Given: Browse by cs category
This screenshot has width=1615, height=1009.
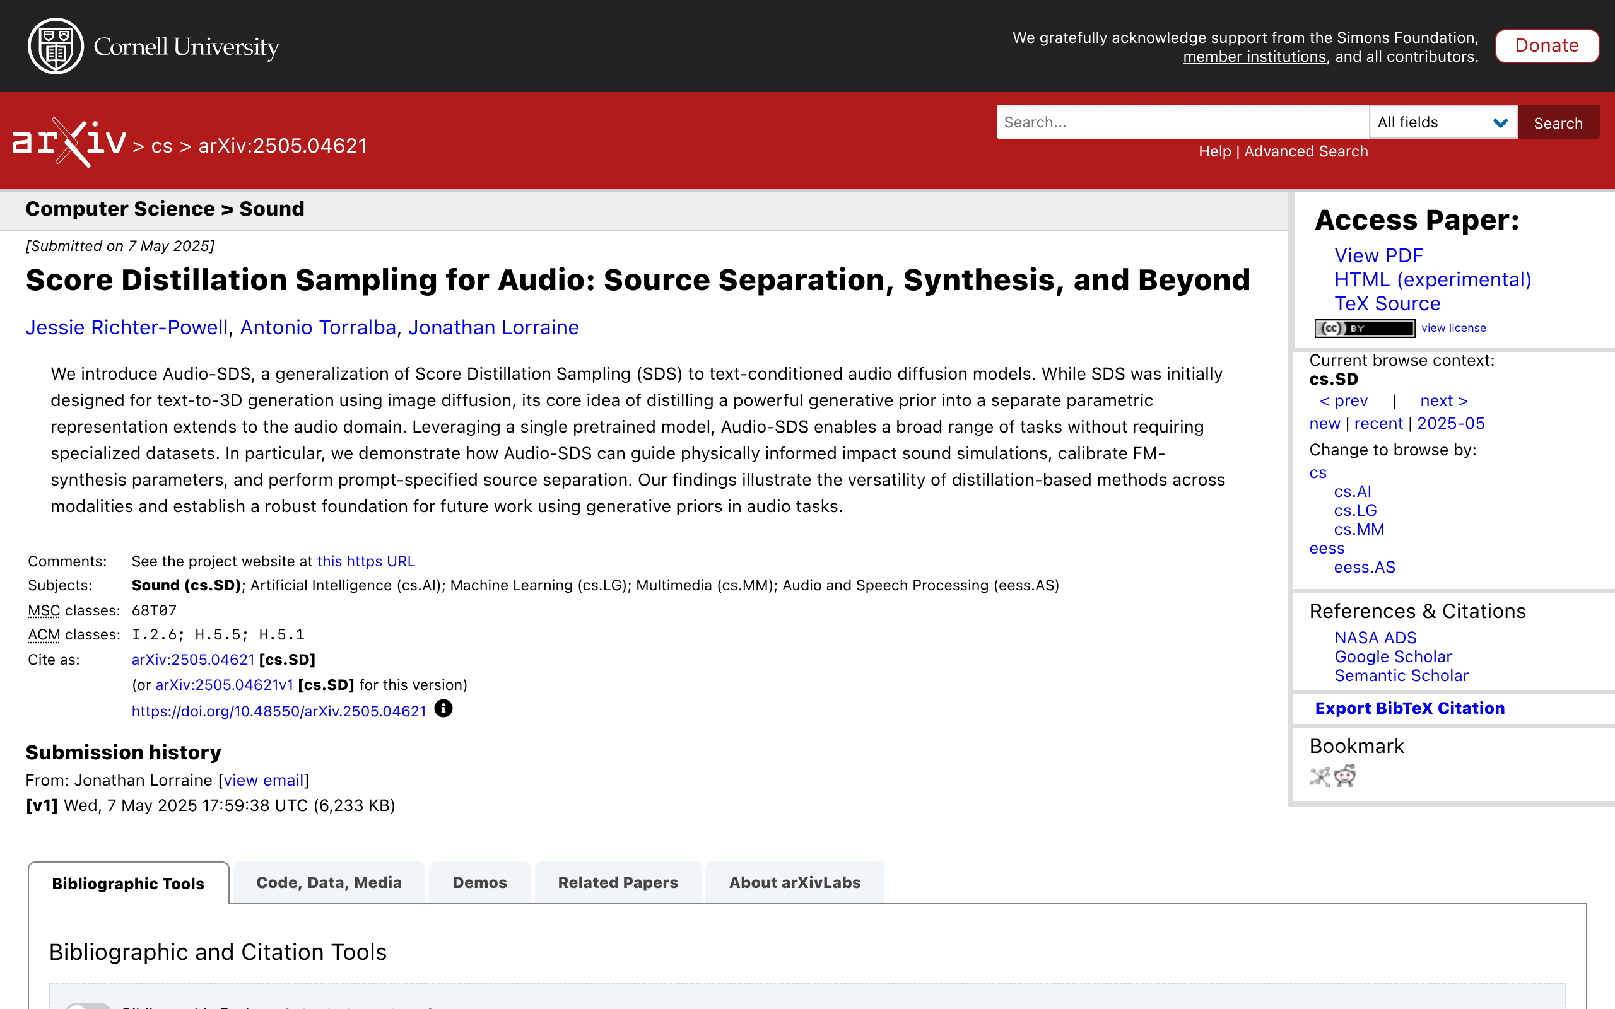Looking at the screenshot, I should 1318,473.
